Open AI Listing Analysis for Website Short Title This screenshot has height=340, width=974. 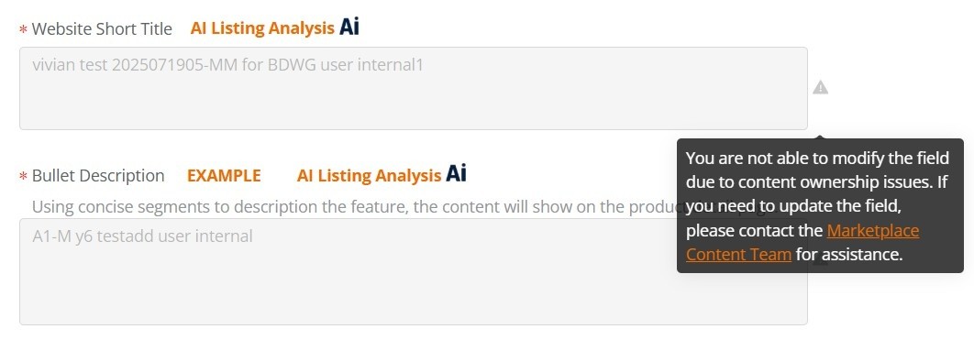(262, 27)
